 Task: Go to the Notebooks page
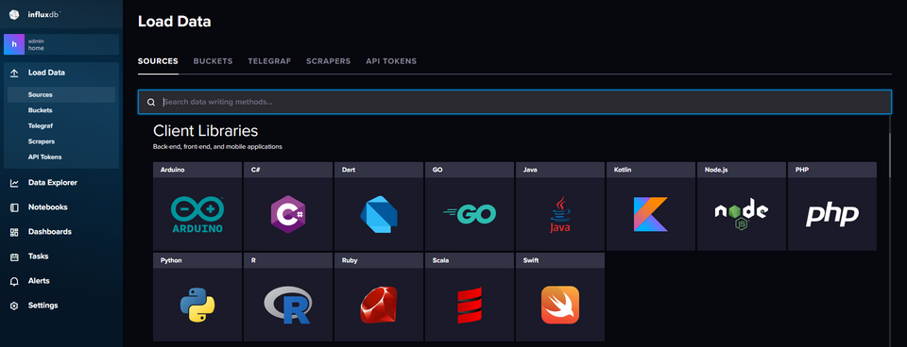[x=47, y=207]
